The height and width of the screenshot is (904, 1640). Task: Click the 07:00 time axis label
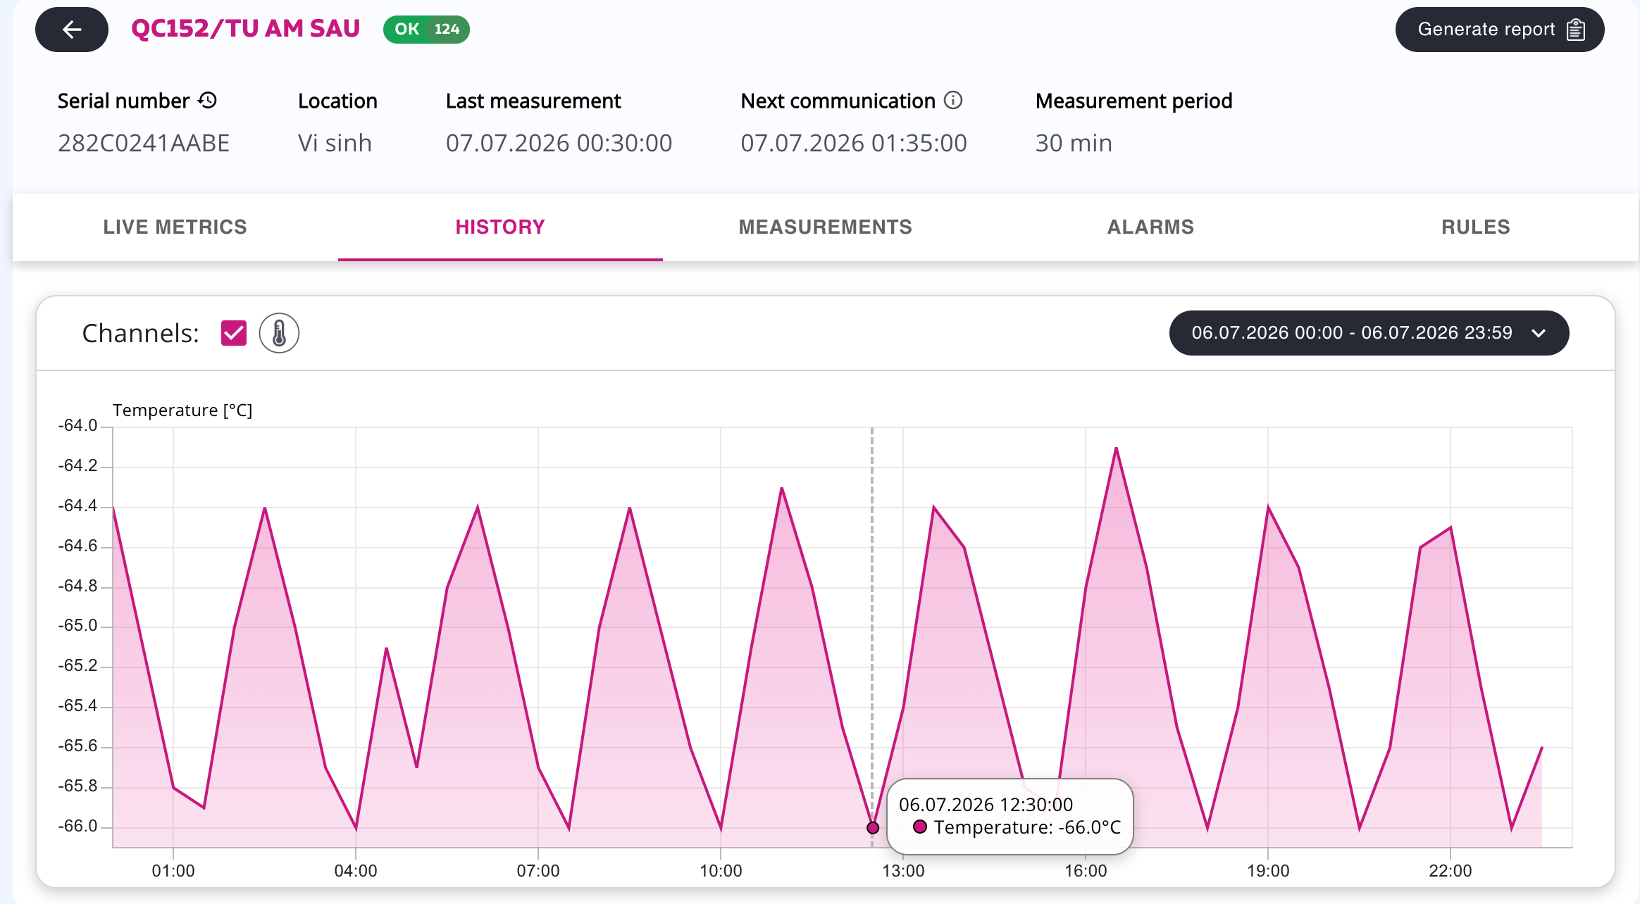point(538,871)
